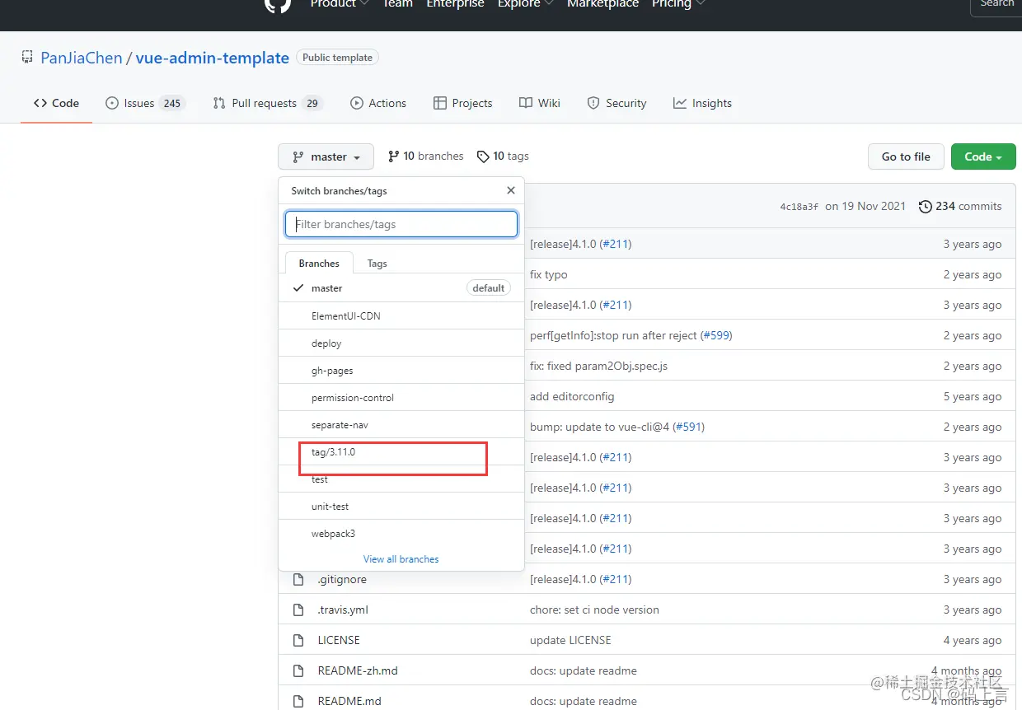The width and height of the screenshot is (1022, 710).
Task: Open the #591 pull request link
Action: pyautogui.click(x=688, y=427)
